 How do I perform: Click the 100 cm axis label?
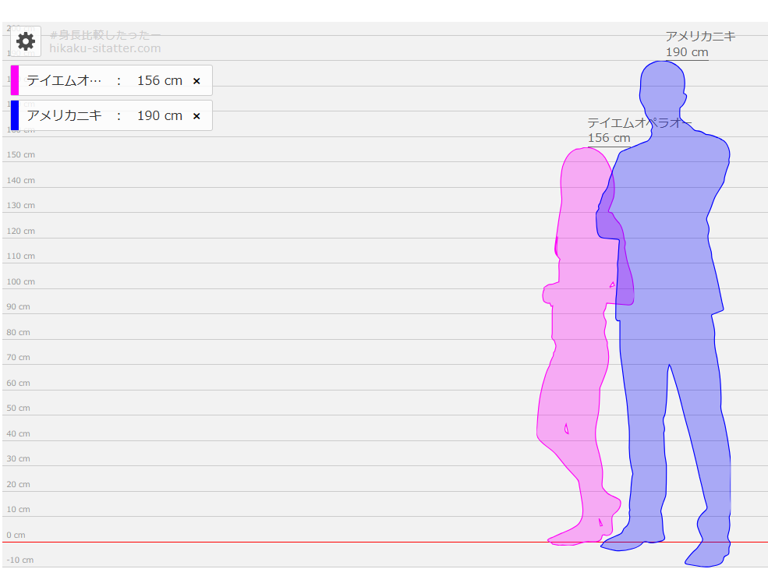[20, 282]
